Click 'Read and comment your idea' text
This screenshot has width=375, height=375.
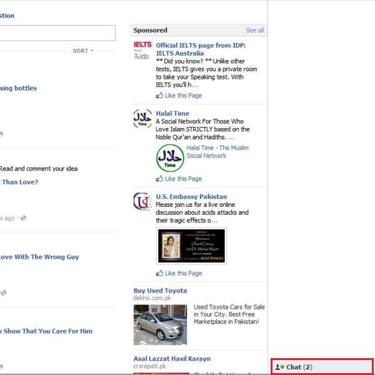[x=39, y=169]
